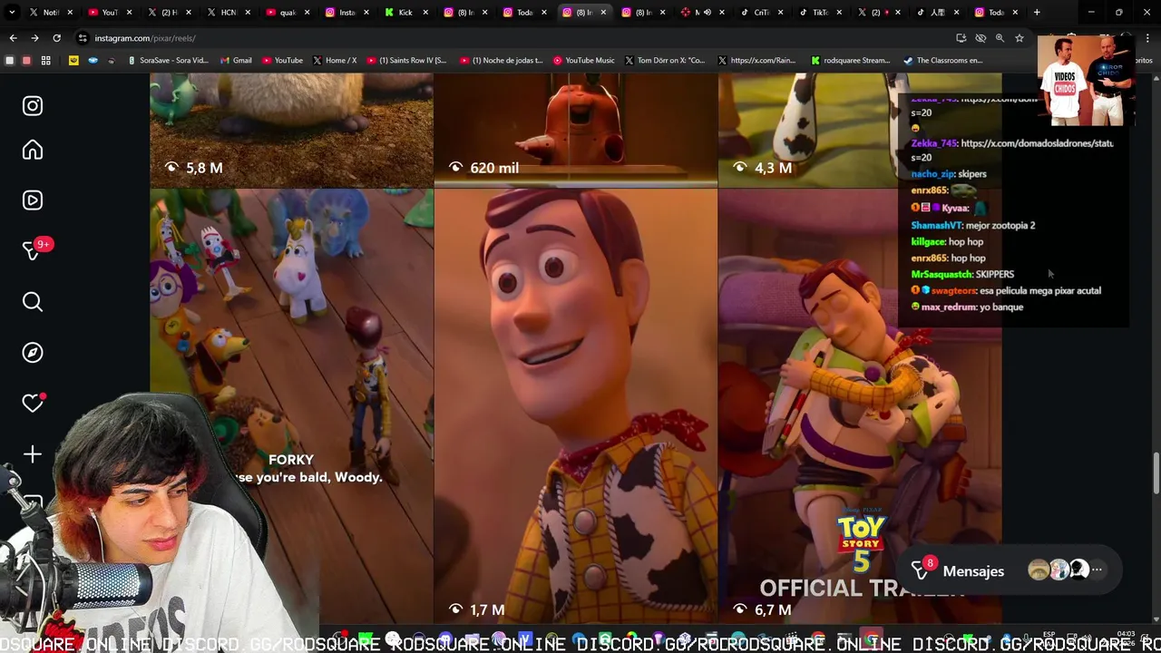Open notifications heart icon

click(x=33, y=404)
